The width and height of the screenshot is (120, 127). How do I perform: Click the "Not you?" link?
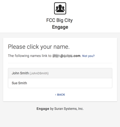[x=88, y=56]
